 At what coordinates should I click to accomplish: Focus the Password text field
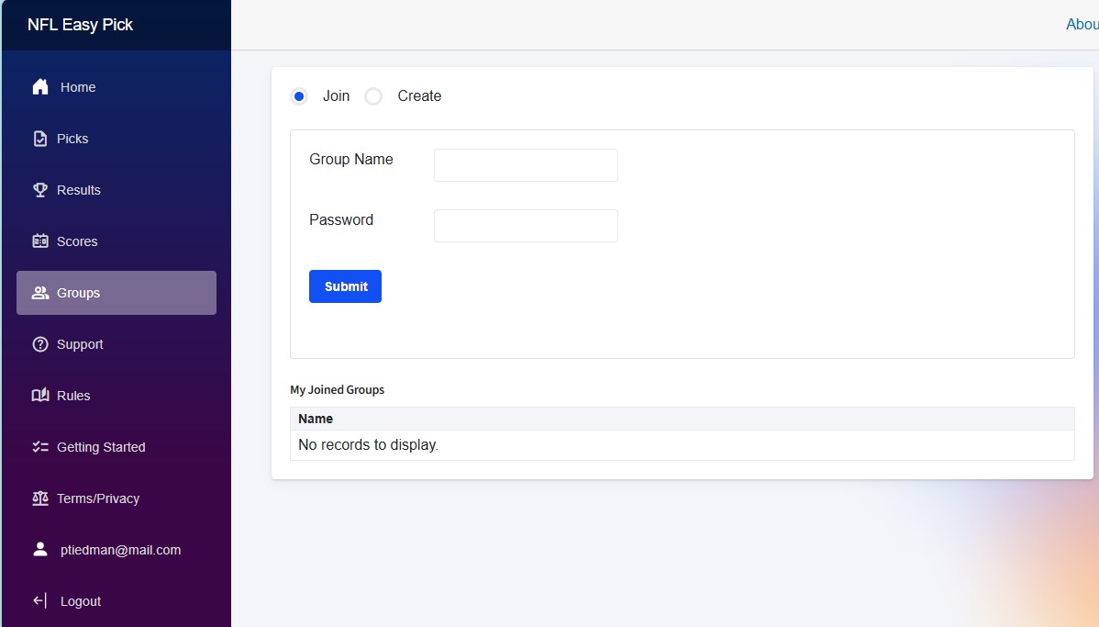525,225
